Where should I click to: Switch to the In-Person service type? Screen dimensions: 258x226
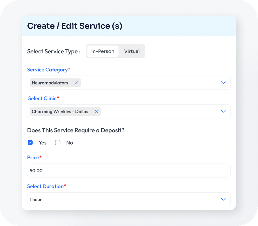coord(103,51)
